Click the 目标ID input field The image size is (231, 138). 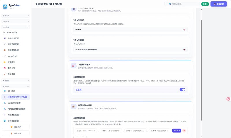pos(111,130)
